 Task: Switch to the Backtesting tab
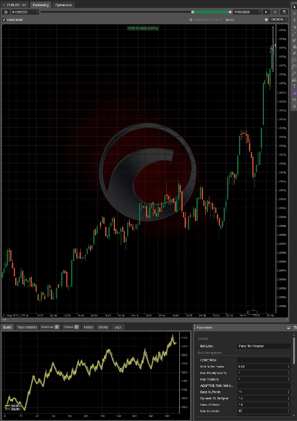point(41,5)
